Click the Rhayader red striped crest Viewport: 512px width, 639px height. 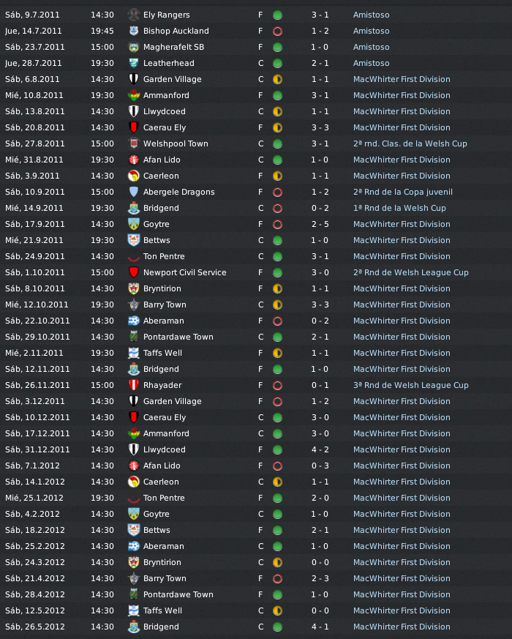point(134,385)
